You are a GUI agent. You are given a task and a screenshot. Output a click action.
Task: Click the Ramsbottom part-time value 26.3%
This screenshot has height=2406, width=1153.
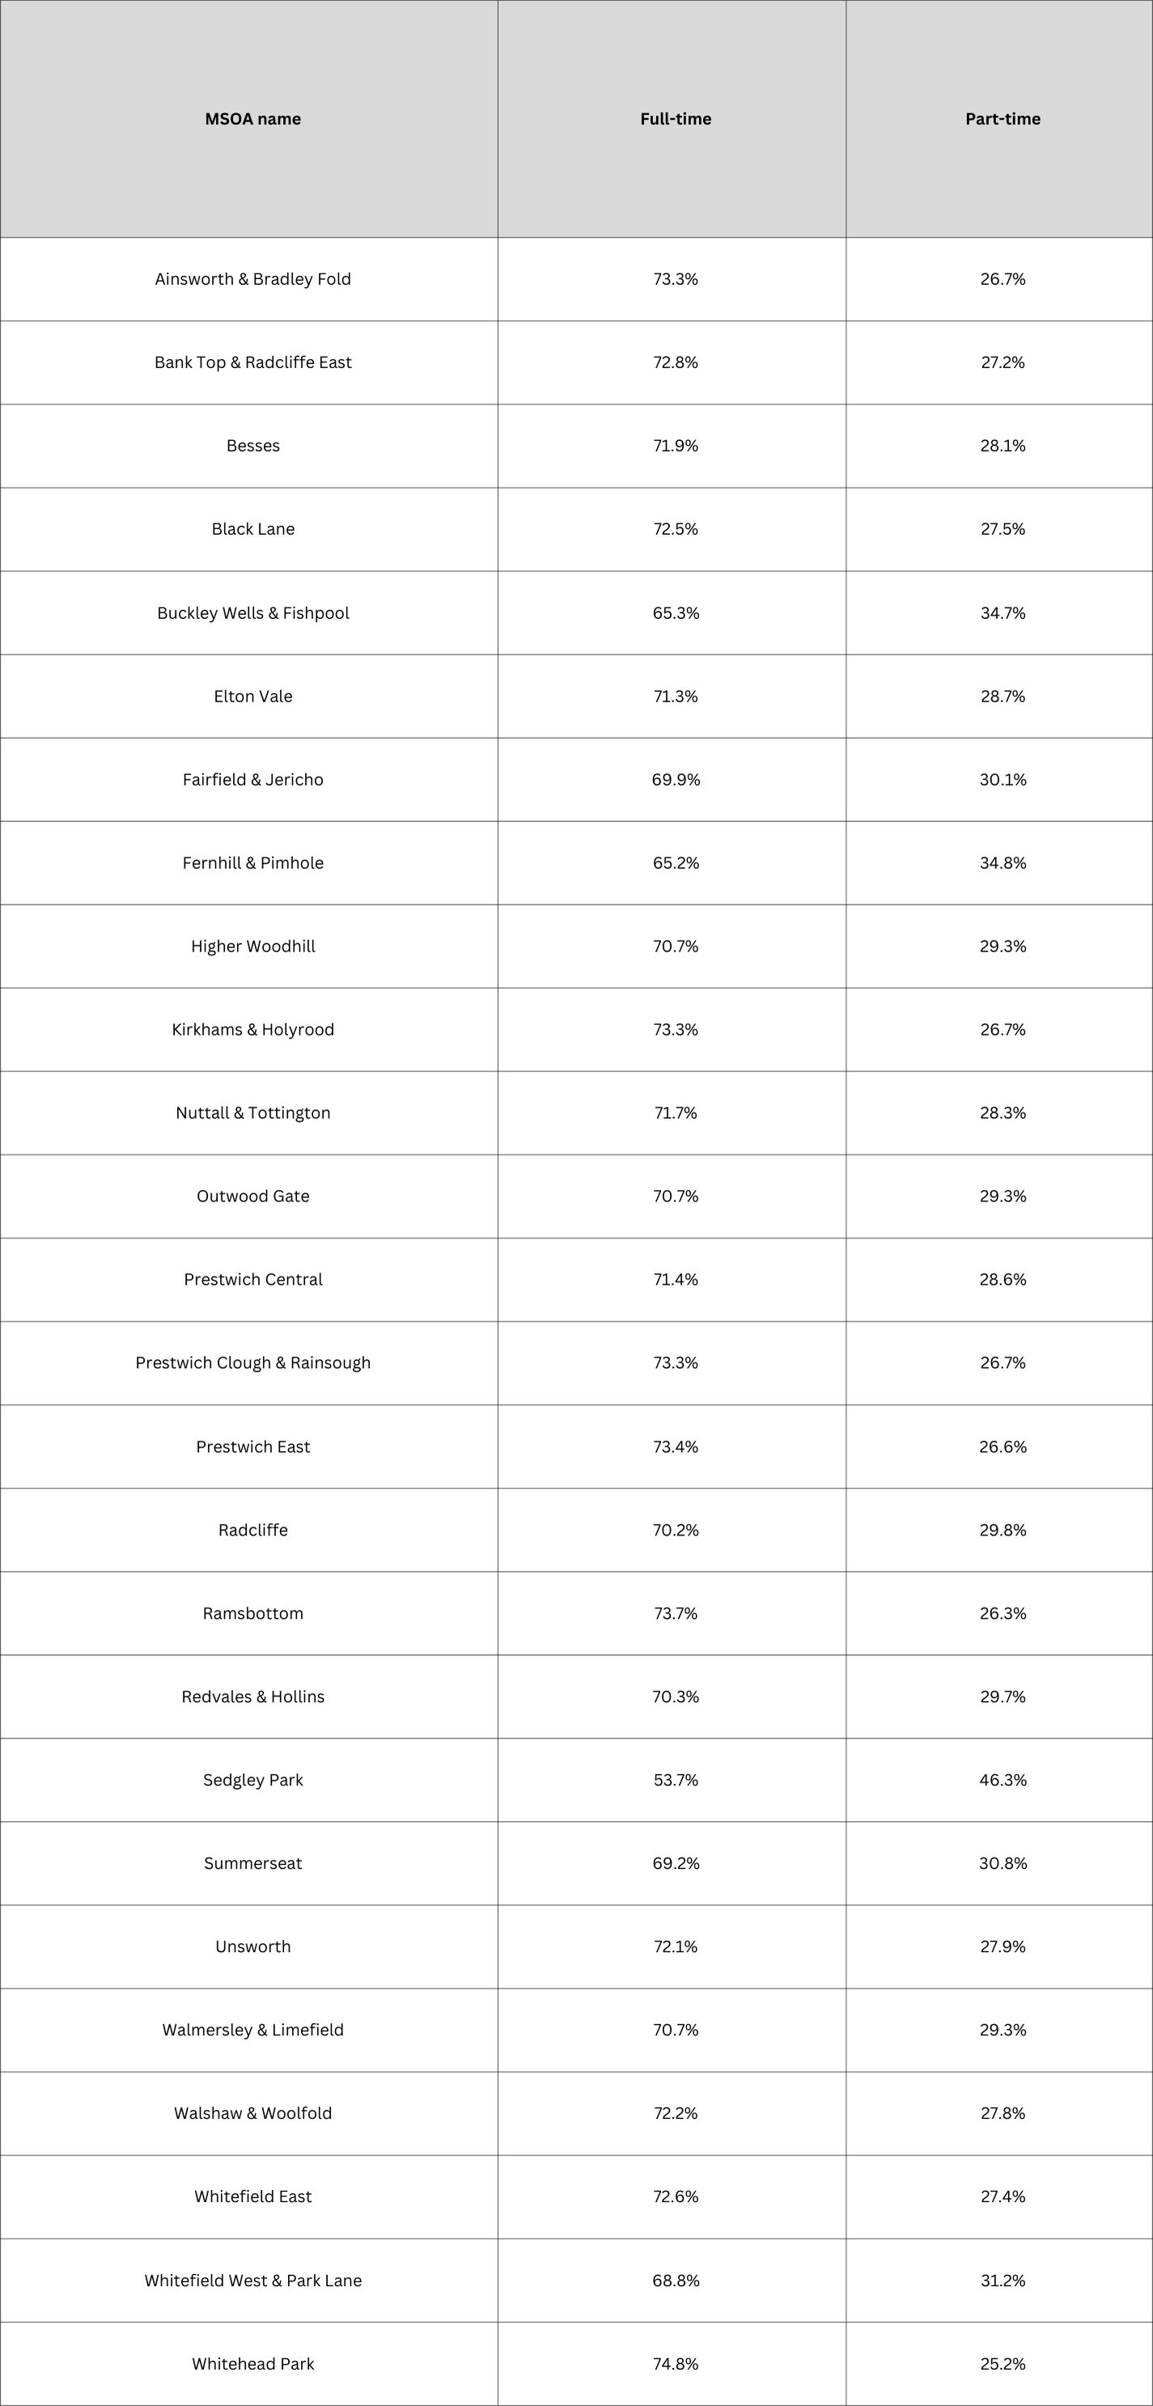(1003, 1613)
